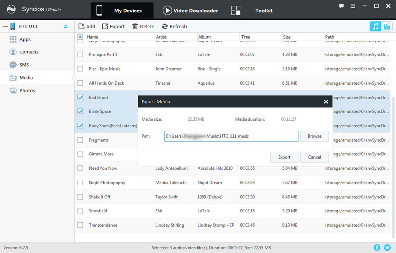The width and height of the screenshot is (396, 253).
Task: Check the Shake It Off checkbox
Action: [80, 197]
